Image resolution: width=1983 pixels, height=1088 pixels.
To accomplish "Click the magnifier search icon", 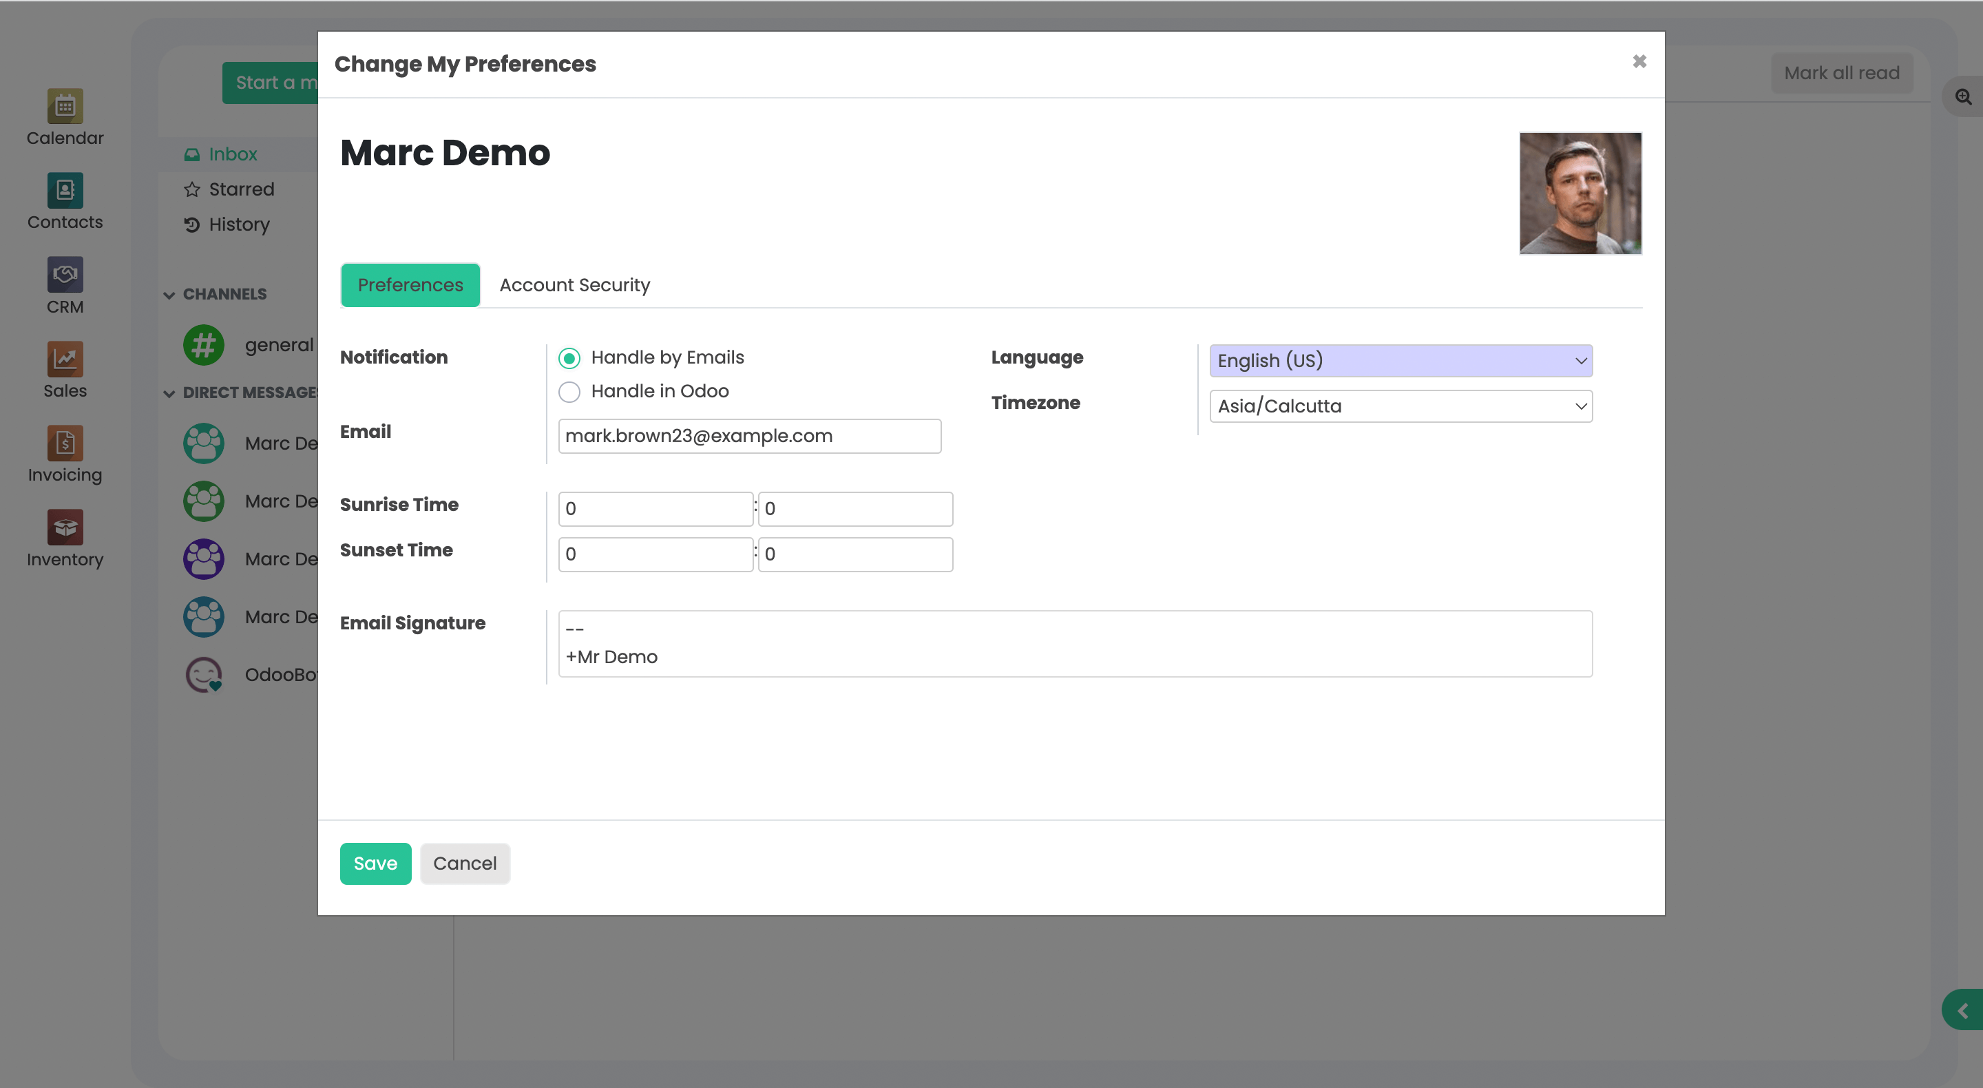I will pyautogui.click(x=1963, y=97).
